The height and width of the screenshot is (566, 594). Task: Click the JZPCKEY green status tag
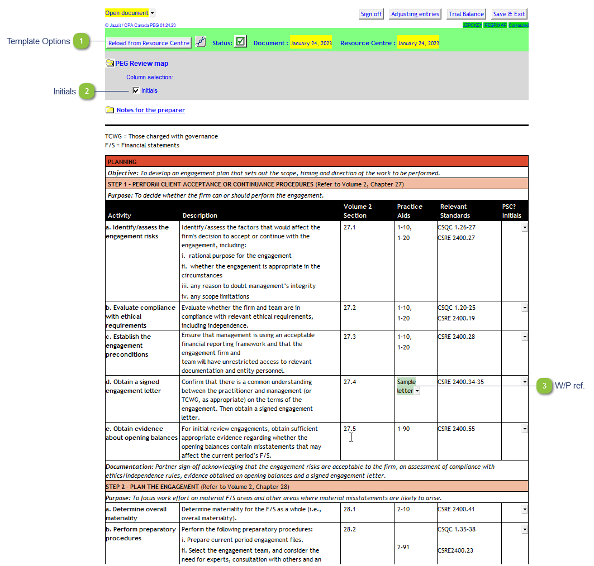click(x=472, y=25)
